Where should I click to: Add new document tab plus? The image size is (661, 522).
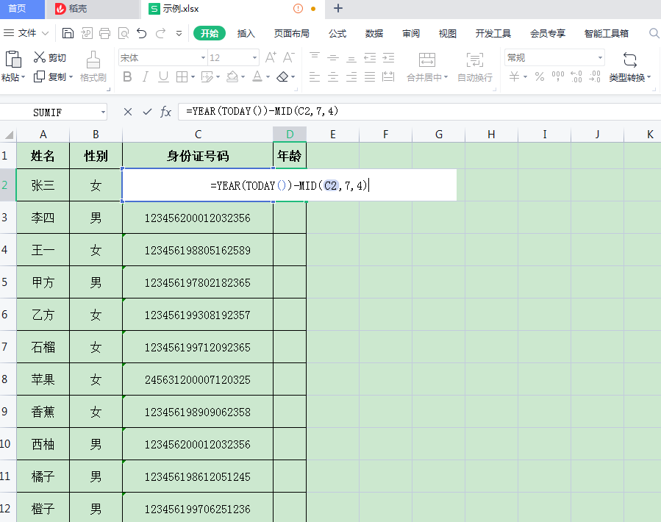[338, 8]
